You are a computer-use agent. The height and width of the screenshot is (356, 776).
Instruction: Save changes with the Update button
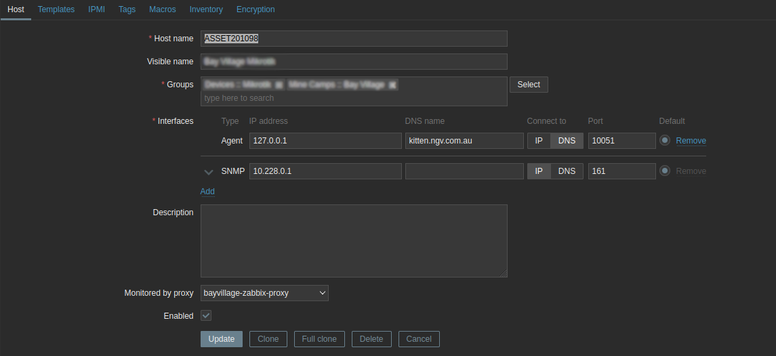pos(221,339)
